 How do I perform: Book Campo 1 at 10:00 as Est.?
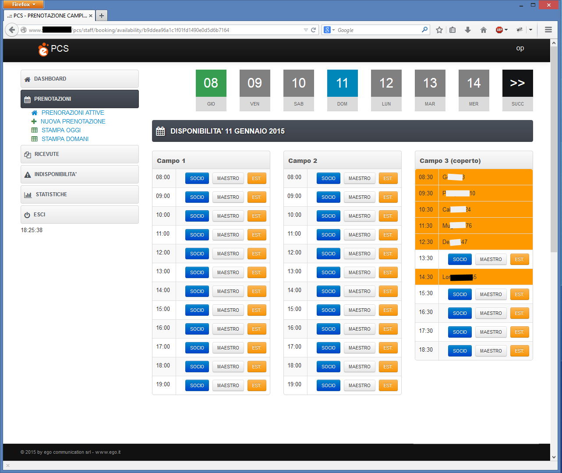pos(257,216)
